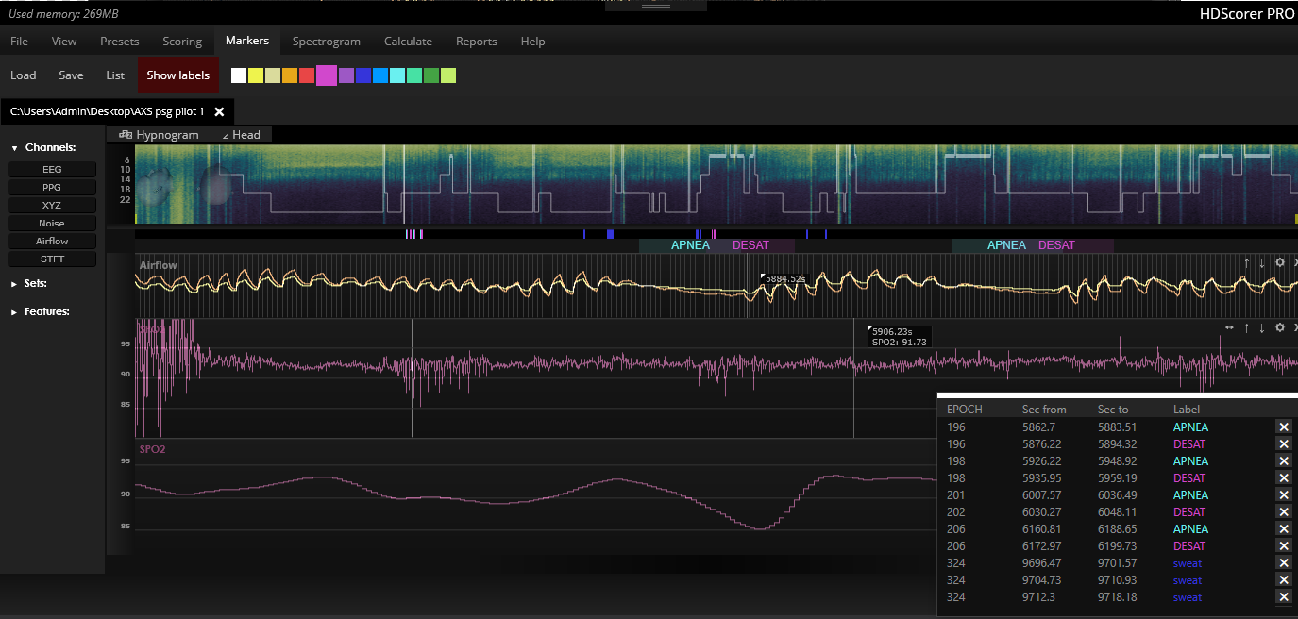
Task: Close the AXS psg pilot 1 file tab
Action: click(x=219, y=111)
